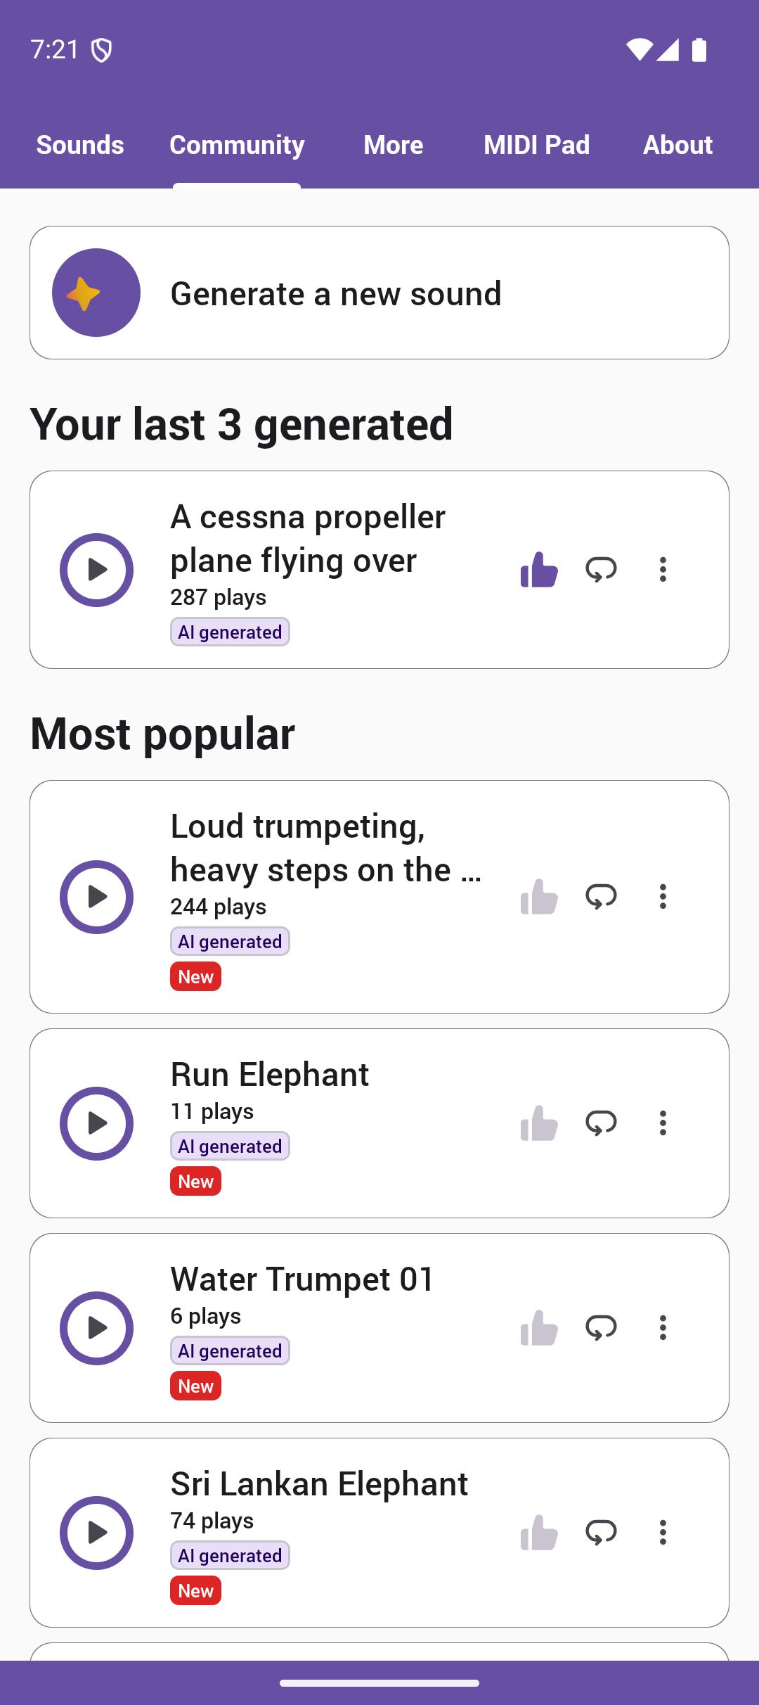Play the Sri Lankan Elephant sound
This screenshot has width=759, height=1705.
coord(96,1533)
